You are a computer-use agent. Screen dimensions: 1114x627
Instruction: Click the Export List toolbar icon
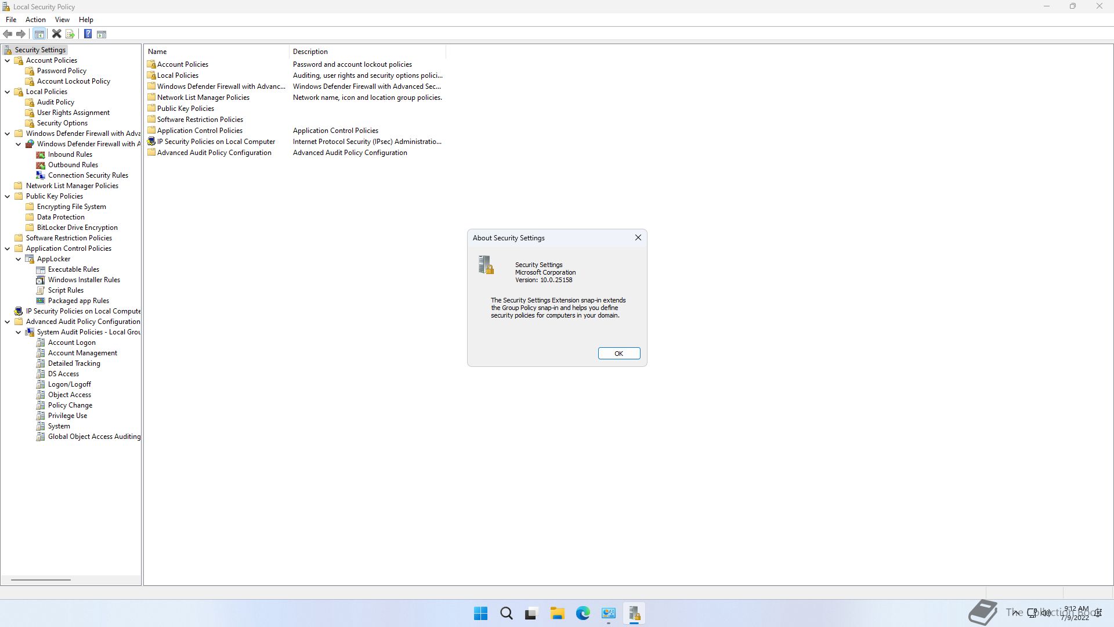tap(70, 34)
